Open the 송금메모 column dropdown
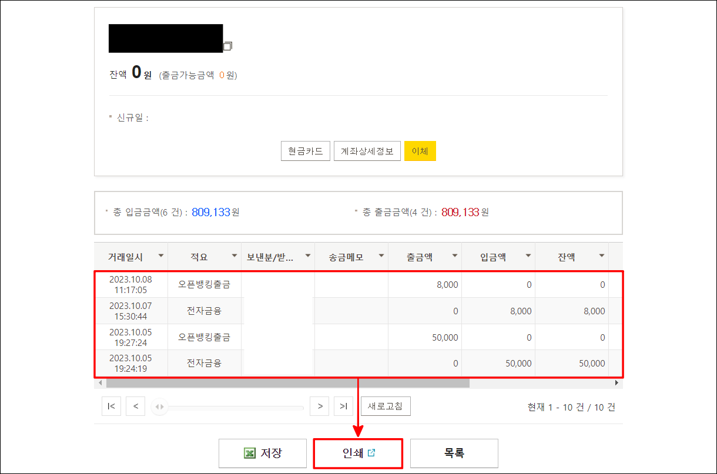 (381, 256)
